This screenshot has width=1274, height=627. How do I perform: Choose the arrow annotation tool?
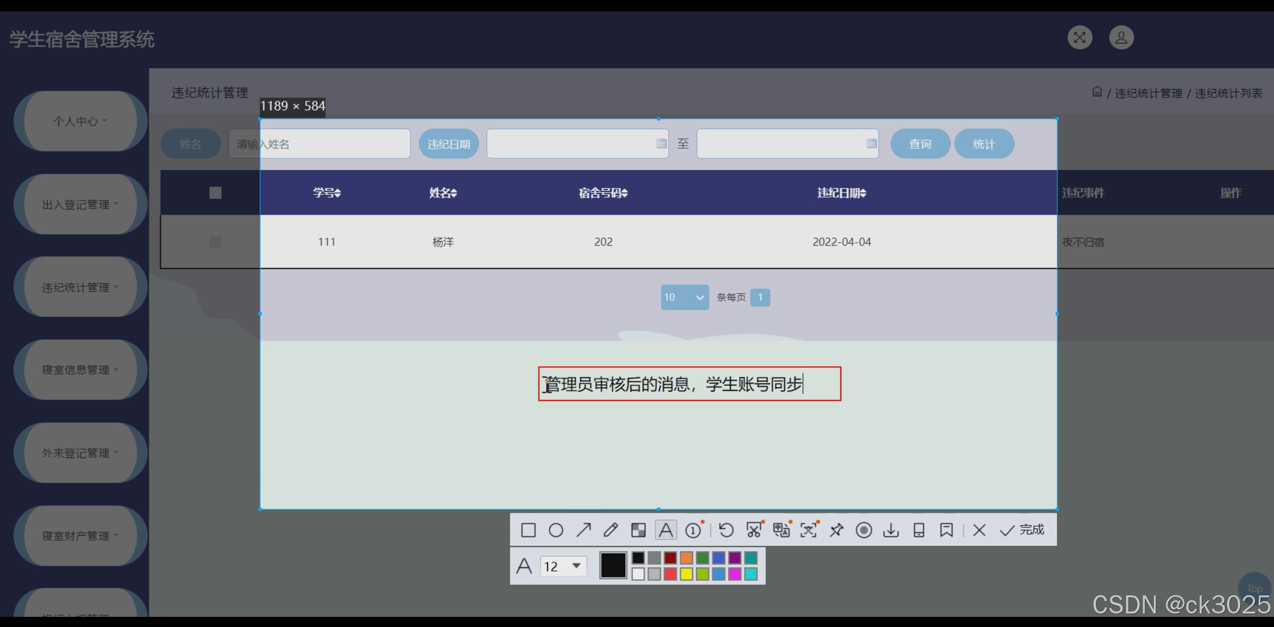pyautogui.click(x=583, y=530)
